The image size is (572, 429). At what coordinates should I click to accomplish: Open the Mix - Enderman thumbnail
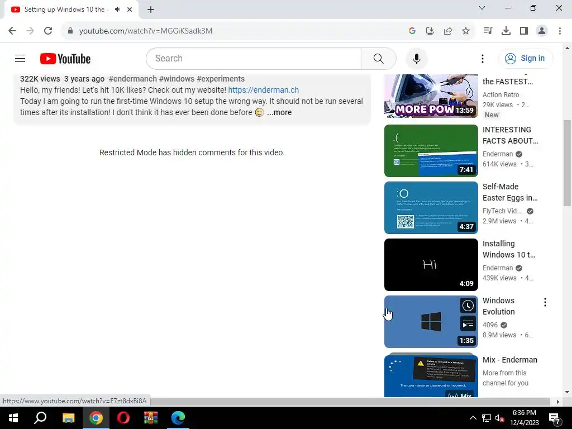tap(431, 376)
